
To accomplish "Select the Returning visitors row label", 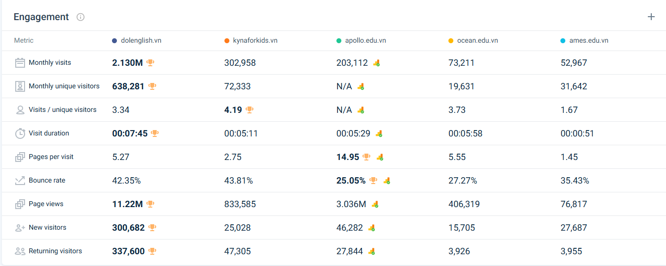I will pyautogui.click(x=55, y=251).
